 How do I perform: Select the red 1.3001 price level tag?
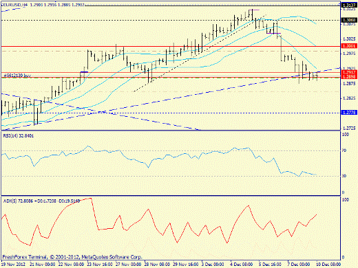tap(349, 46)
